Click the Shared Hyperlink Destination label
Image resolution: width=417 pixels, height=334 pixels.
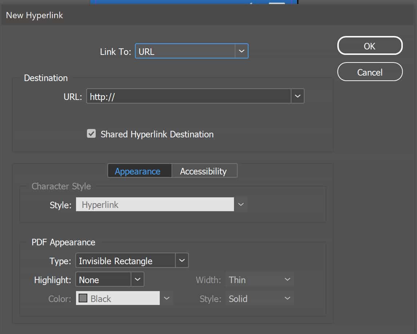point(157,134)
